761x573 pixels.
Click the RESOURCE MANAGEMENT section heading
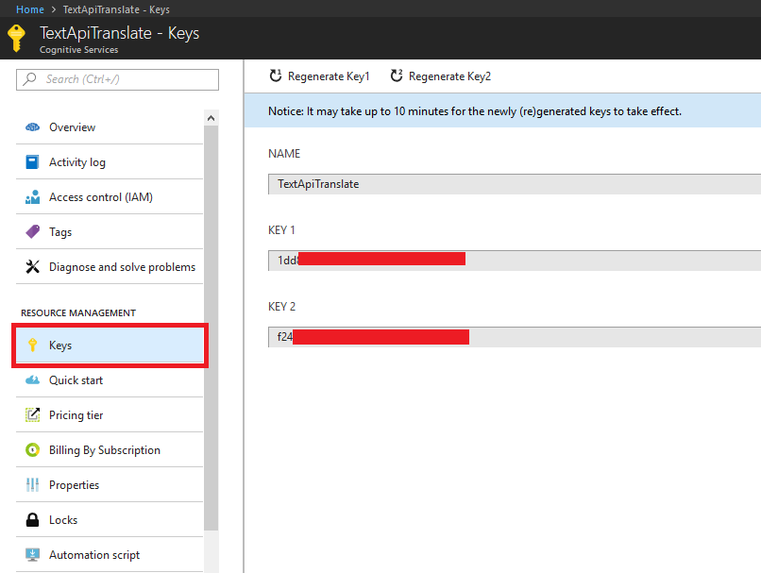(x=78, y=313)
